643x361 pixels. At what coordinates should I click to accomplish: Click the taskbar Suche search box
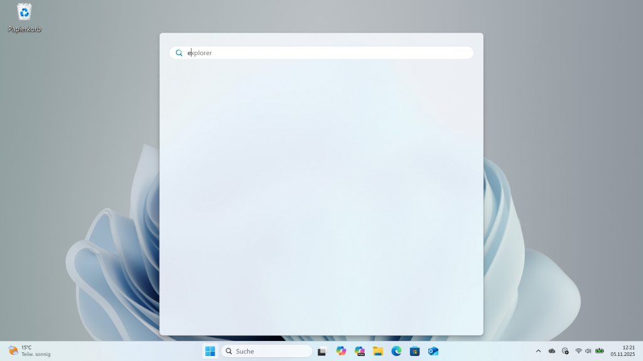[x=266, y=351]
